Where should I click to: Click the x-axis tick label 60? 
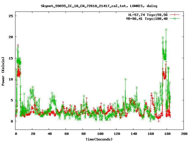[66, 134]
